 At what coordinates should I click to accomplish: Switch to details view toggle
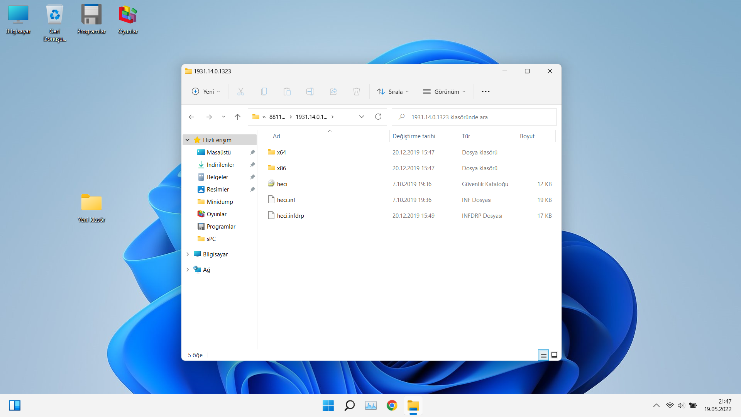coord(543,355)
